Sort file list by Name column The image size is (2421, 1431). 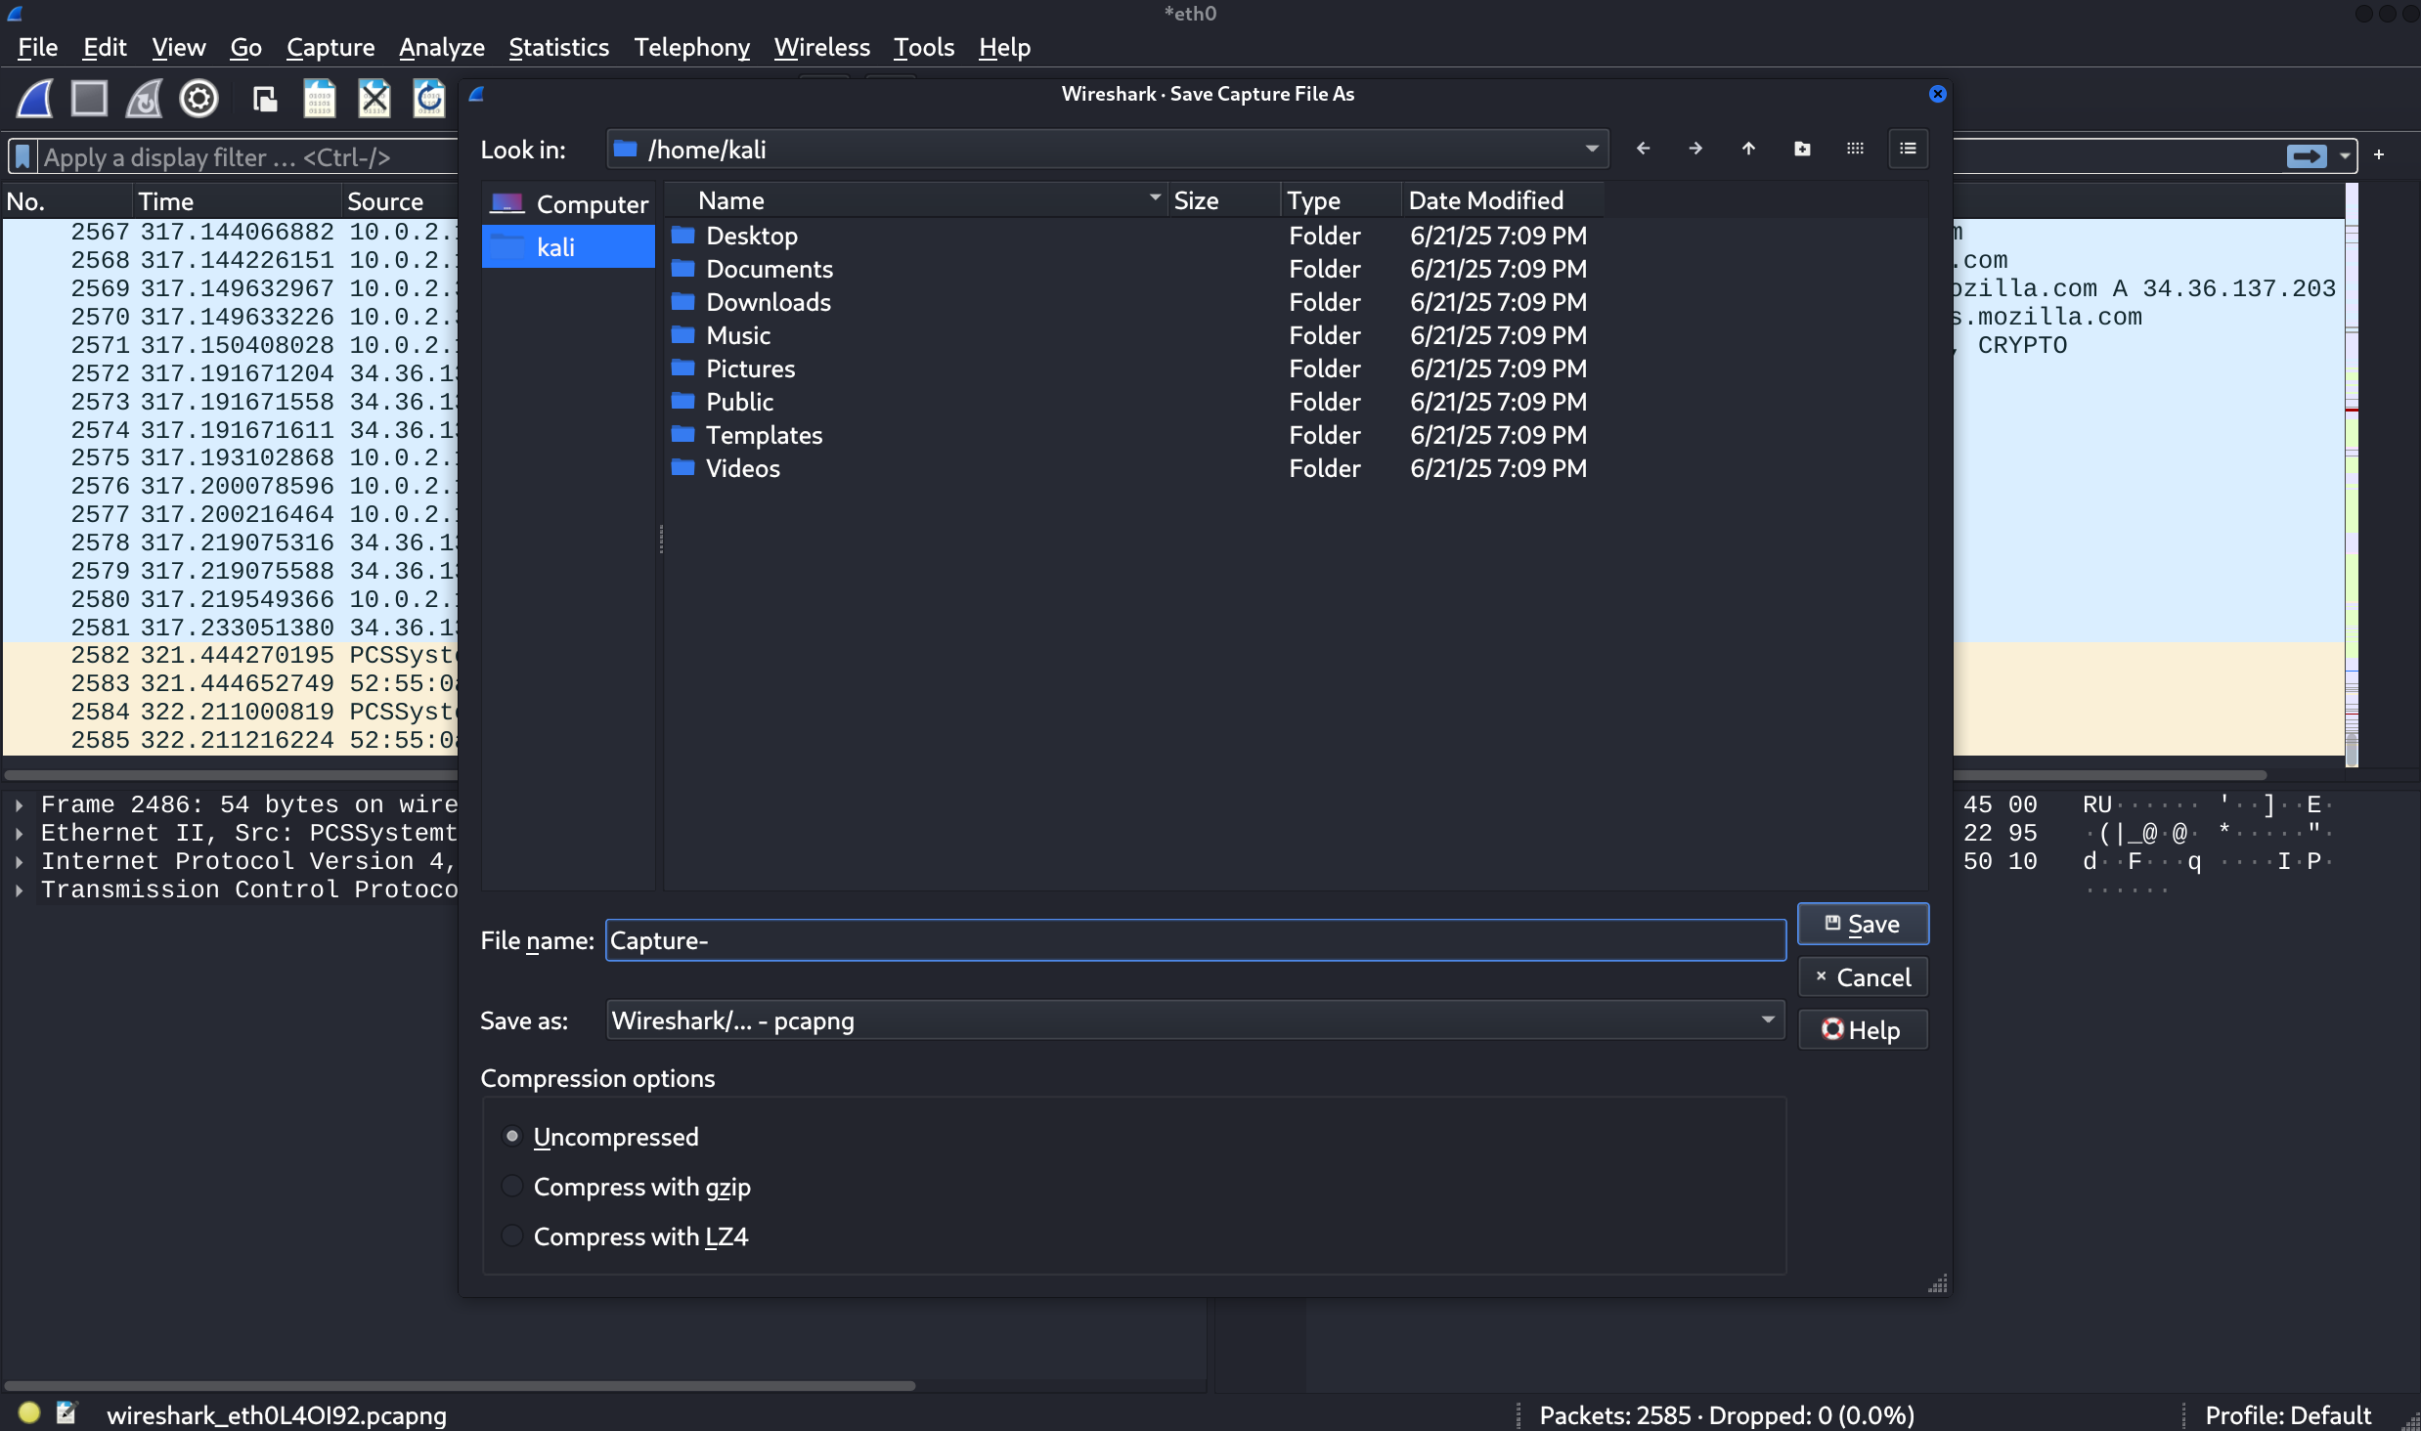point(915,200)
